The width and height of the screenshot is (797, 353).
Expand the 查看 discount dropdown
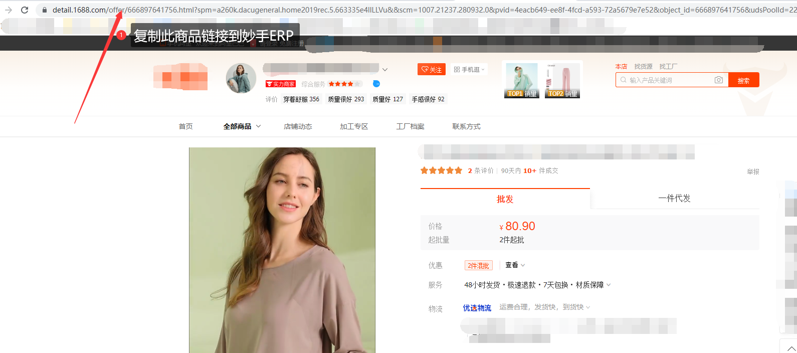point(515,265)
